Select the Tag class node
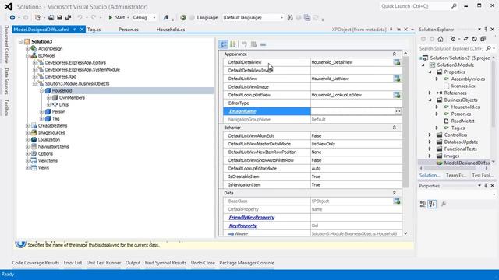Image resolution: width=499 pixels, height=280 pixels. click(x=55, y=119)
